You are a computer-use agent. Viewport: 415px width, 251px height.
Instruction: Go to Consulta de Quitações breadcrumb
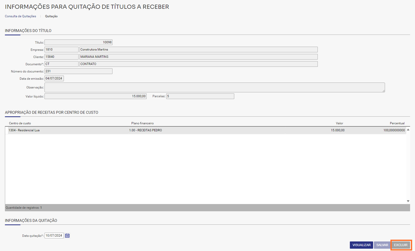pyautogui.click(x=20, y=16)
